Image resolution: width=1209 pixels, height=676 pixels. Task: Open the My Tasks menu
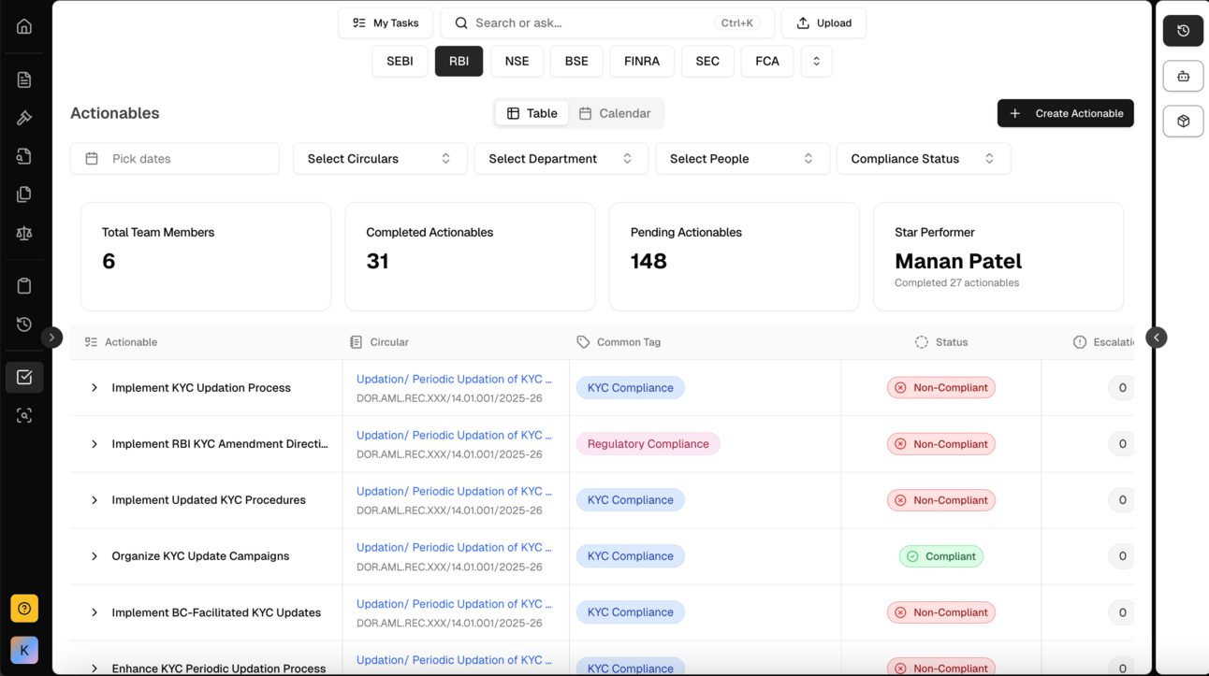pyautogui.click(x=386, y=23)
